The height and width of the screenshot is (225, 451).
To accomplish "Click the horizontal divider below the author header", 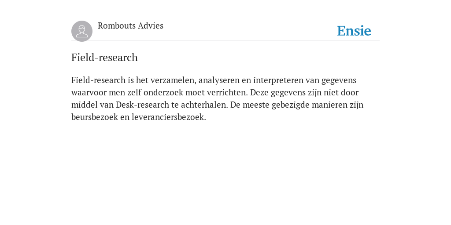I will click(225, 40).
